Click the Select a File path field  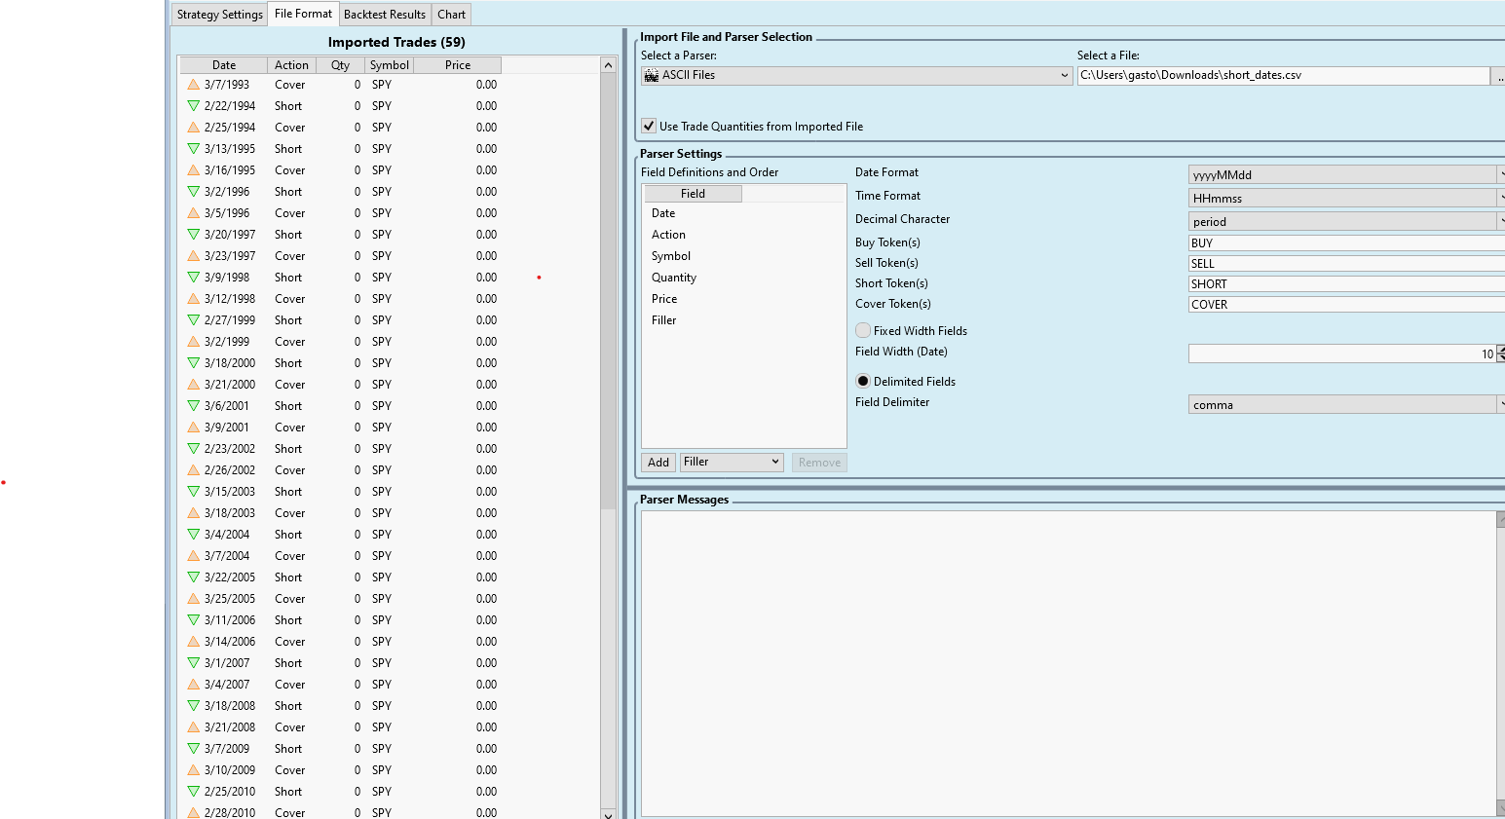[1284, 75]
